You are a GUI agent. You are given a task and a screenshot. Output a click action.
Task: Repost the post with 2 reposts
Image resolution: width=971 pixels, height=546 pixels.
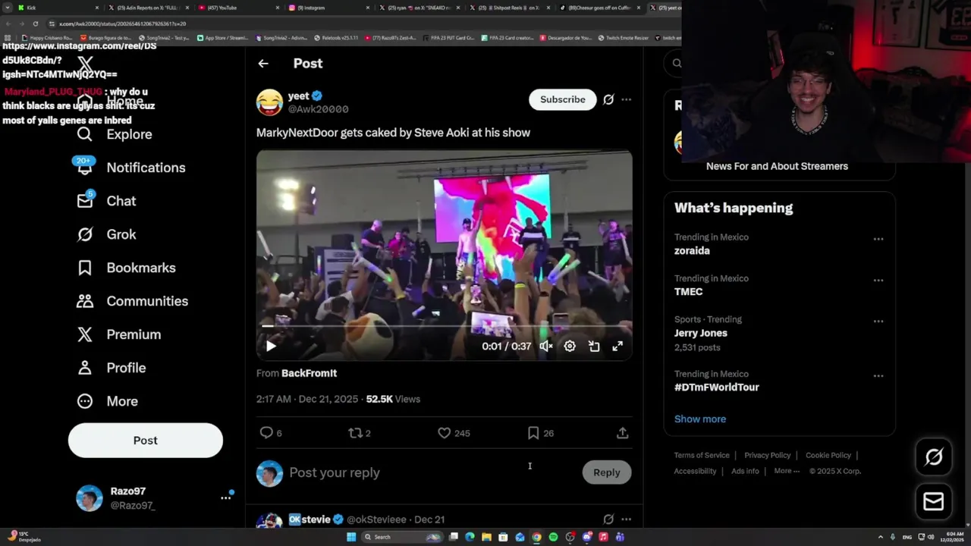coord(360,433)
